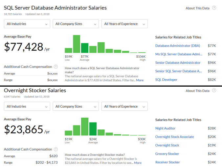Open Senior Database Administrator salary link

178,63
